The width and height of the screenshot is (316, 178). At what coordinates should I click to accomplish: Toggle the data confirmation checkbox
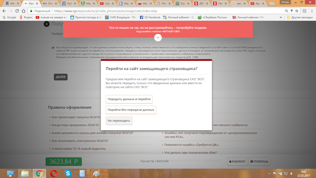(53, 47)
